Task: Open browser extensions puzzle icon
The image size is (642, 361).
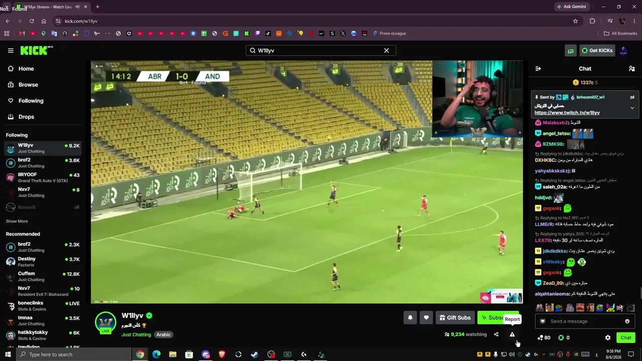Action: pyautogui.click(x=592, y=21)
